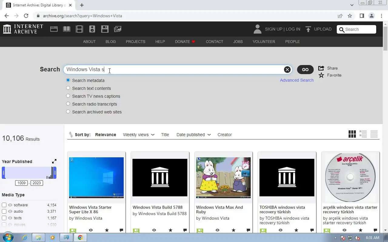
Task: Select Search radio transcripts option
Action: point(68,104)
